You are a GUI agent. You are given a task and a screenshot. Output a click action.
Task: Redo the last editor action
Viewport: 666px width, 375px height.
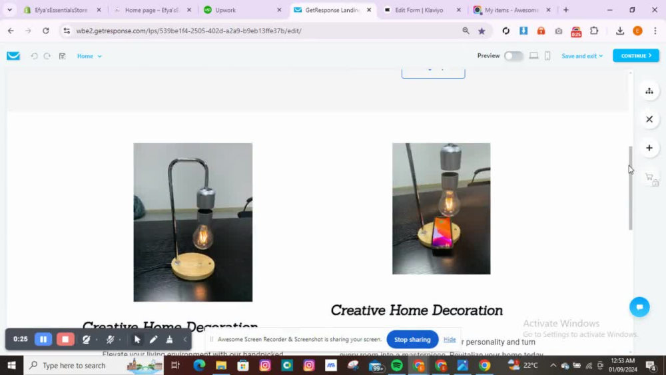[x=47, y=56]
